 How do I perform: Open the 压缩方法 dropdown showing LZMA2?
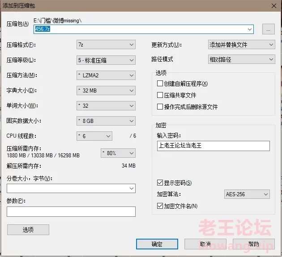(106, 75)
